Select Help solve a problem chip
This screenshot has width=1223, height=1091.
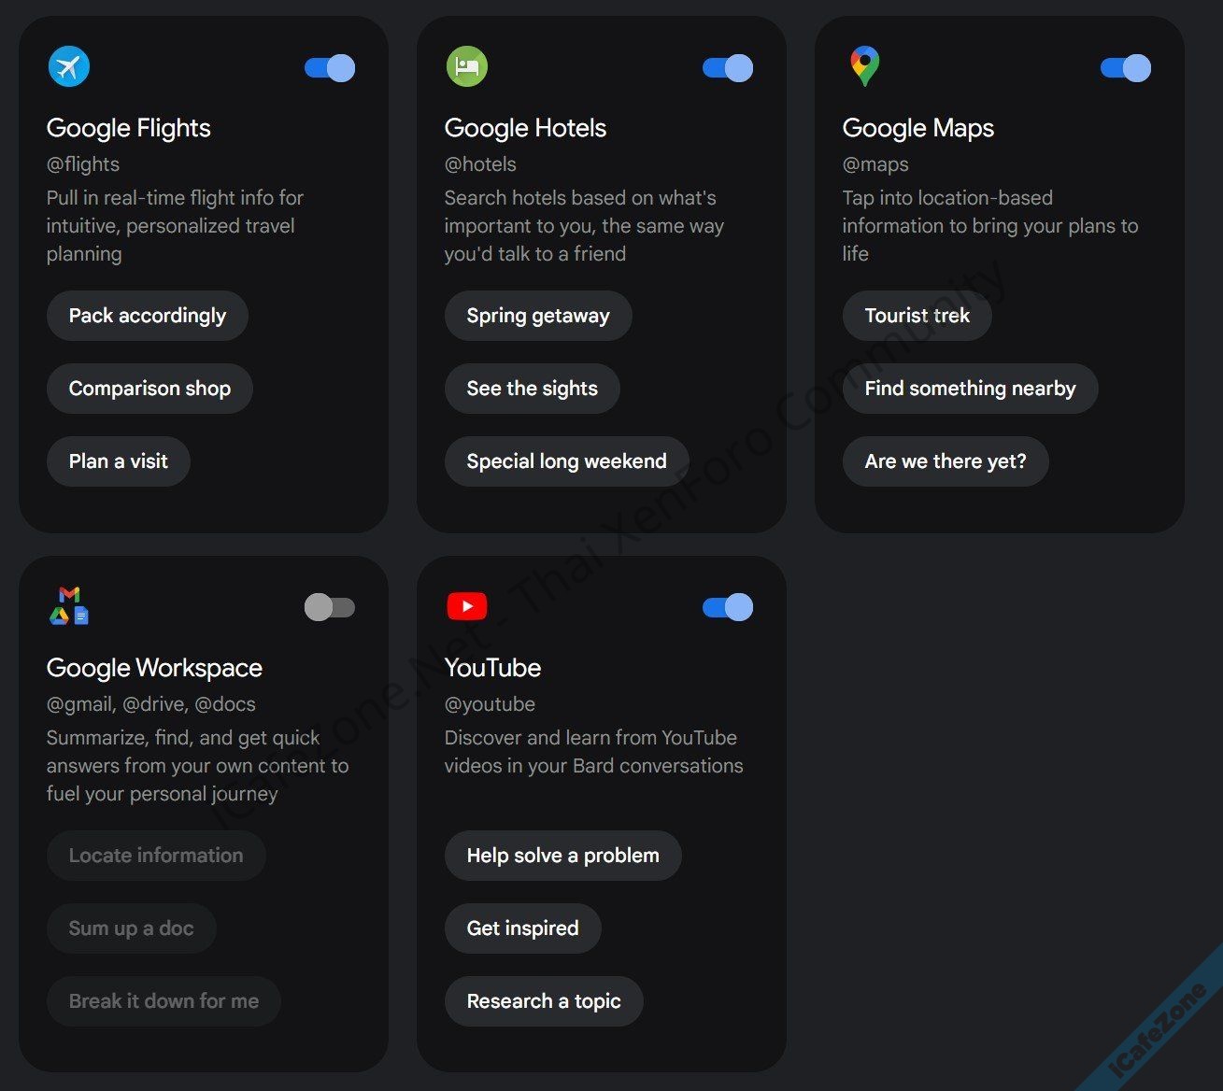[x=562, y=856]
